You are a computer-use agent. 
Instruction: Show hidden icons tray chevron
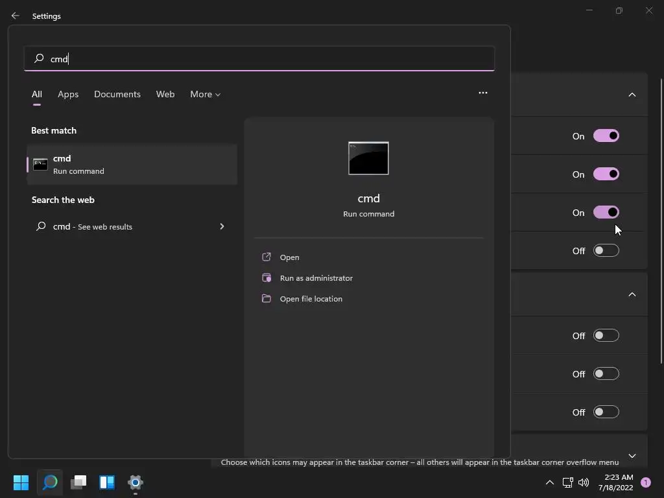(550, 482)
